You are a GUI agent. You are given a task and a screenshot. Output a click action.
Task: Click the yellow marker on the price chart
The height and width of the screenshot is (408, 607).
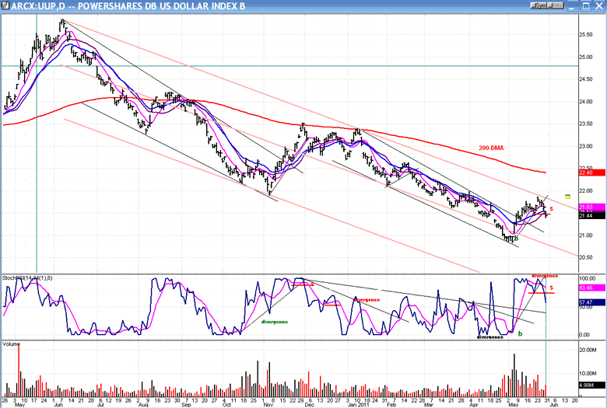point(568,195)
